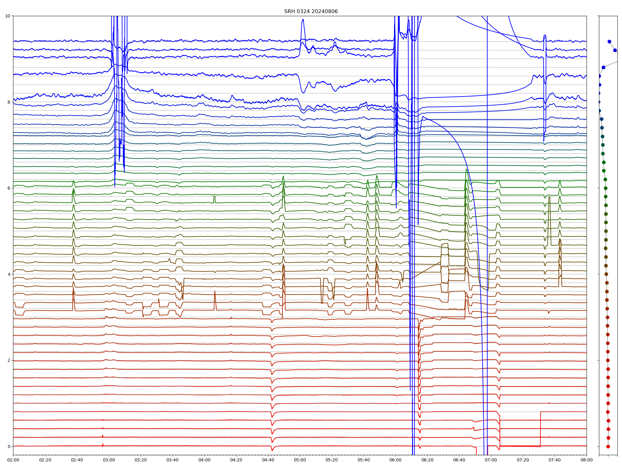Click the 04:40 time tick label
This screenshot has width=622, height=467.
click(268, 460)
